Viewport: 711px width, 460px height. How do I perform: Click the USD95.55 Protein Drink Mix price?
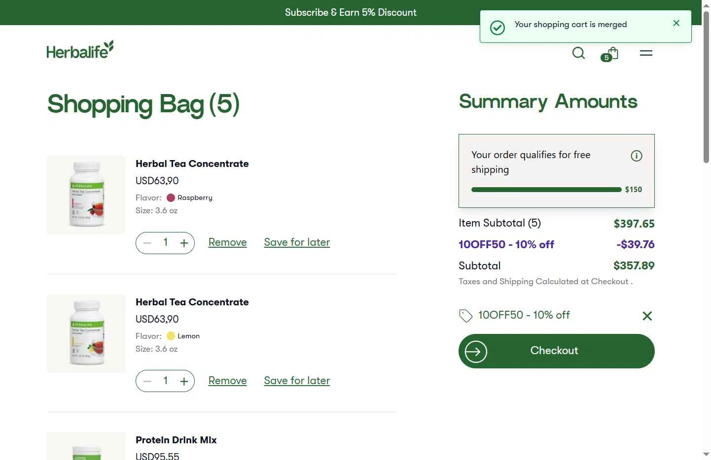click(157, 457)
